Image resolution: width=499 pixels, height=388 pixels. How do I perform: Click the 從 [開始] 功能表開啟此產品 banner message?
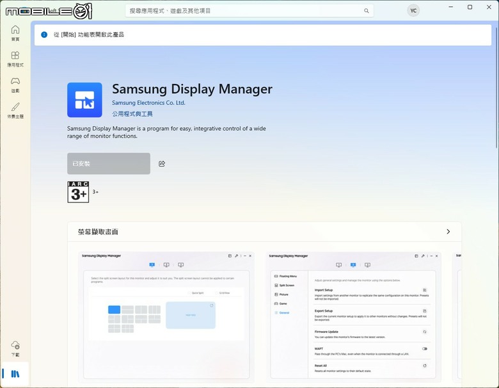coord(89,35)
